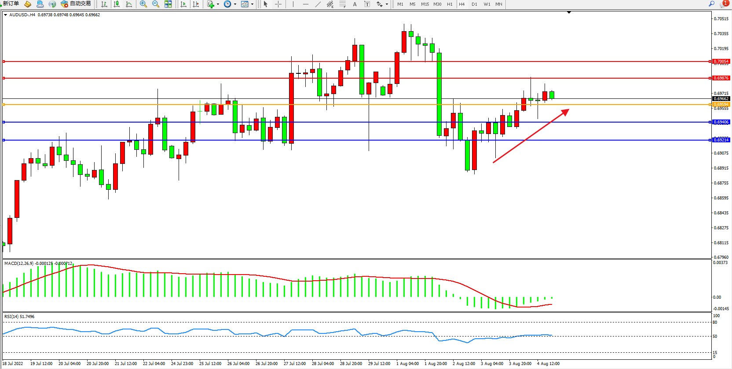Viewport: 732px width, 369px height.
Task: Select the Fibonacci retracement tool
Action: [342, 4]
